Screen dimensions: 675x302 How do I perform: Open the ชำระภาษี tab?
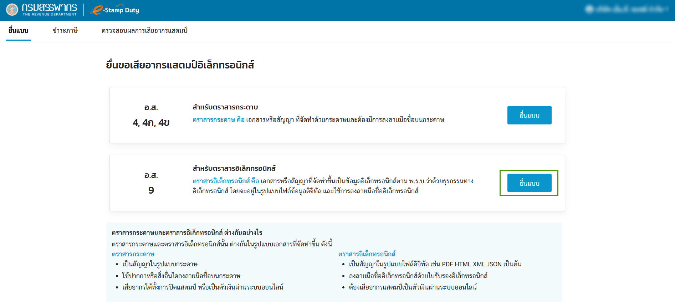[x=65, y=31]
